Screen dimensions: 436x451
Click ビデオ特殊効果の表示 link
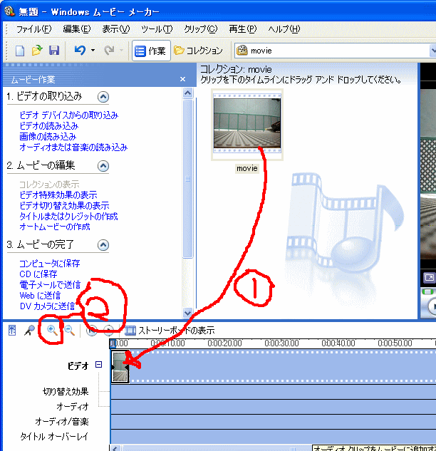pos(58,195)
